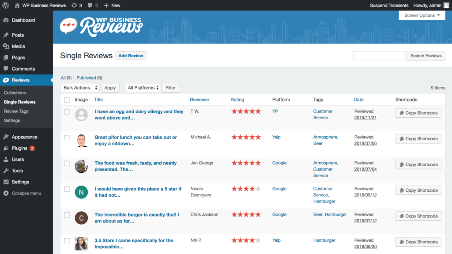Select the Nicole Desnoyers review checkbox
452x254 pixels.
[67, 189]
